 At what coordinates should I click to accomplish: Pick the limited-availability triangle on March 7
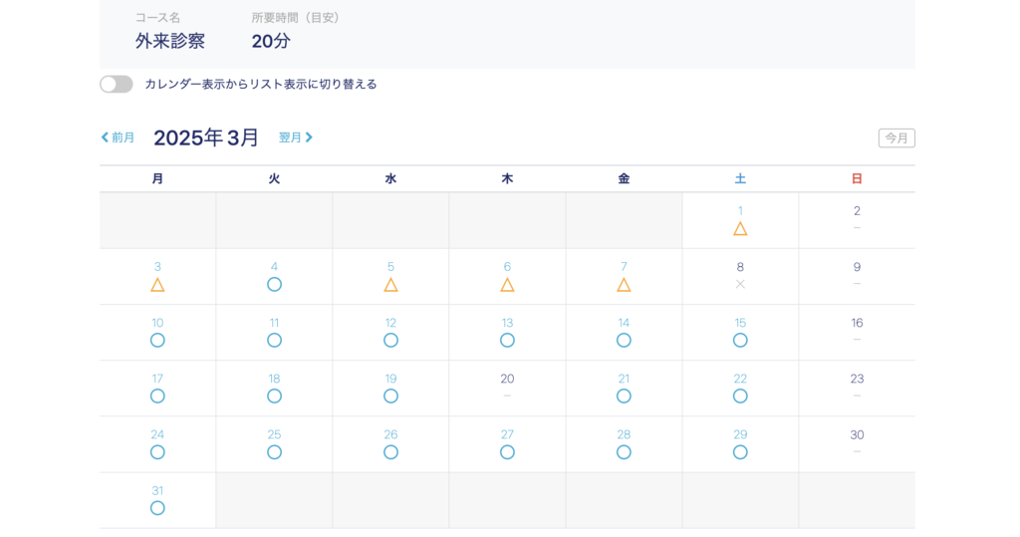pyautogui.click(x=624, y=285)
